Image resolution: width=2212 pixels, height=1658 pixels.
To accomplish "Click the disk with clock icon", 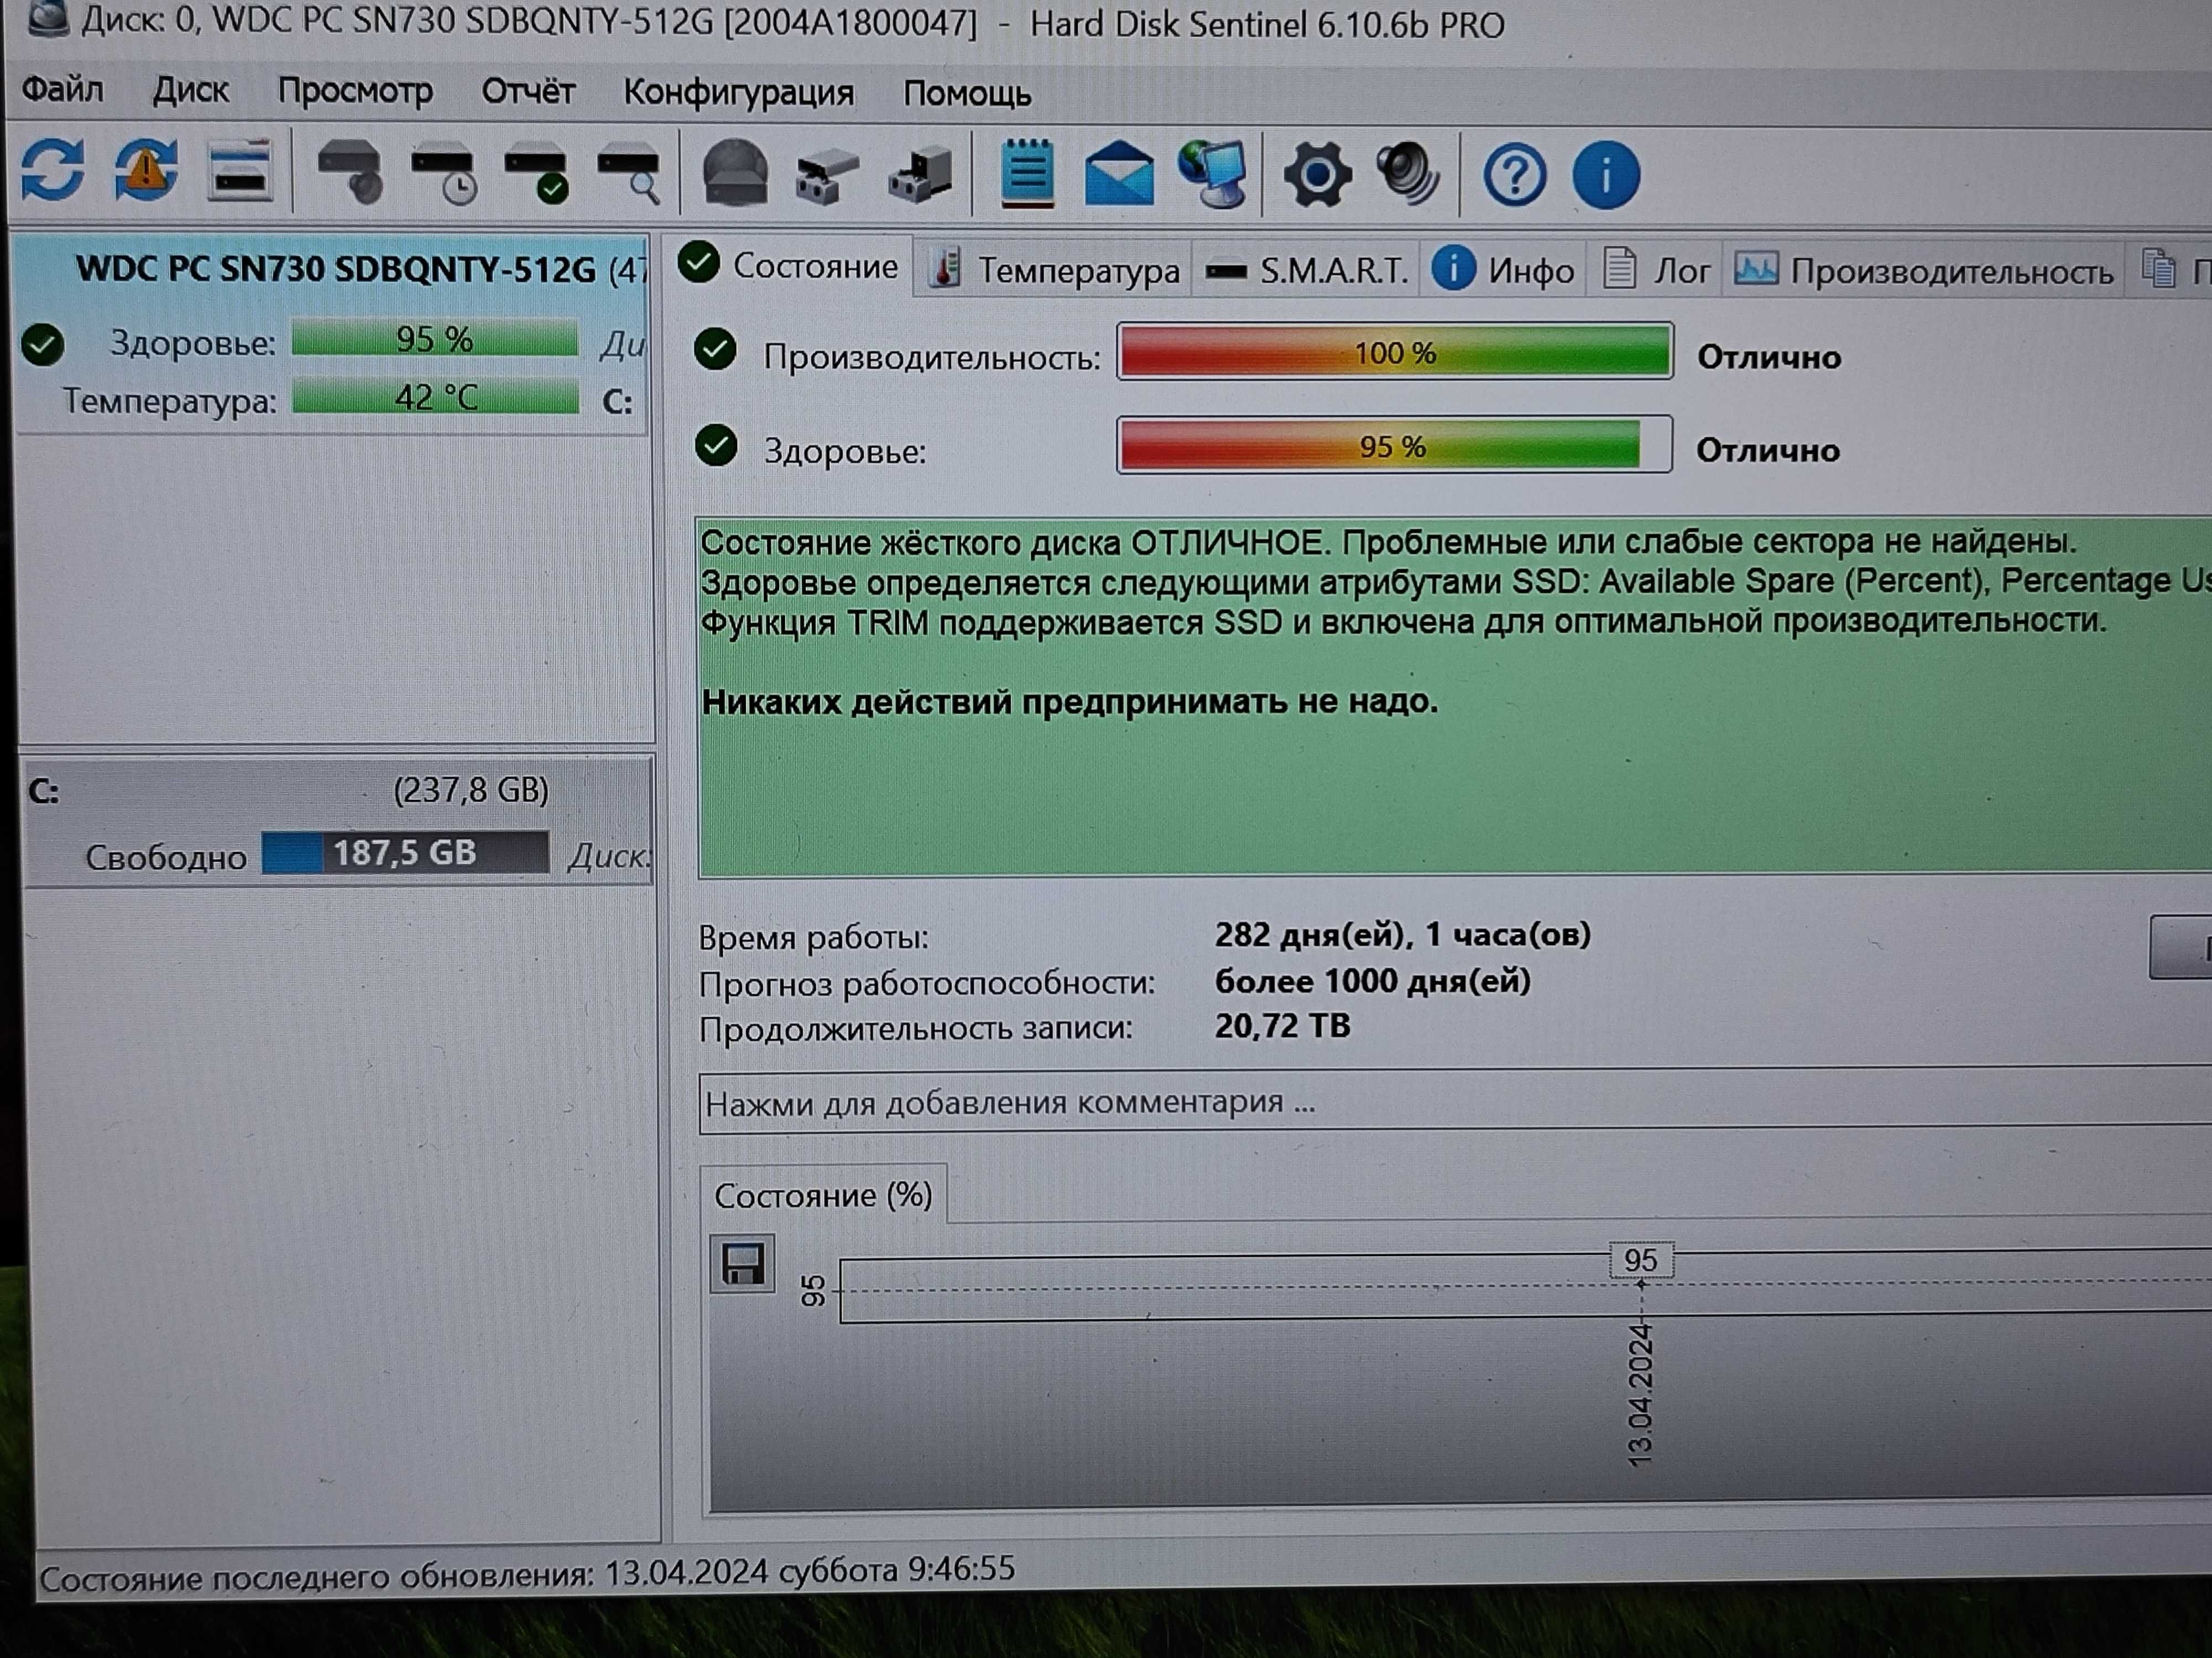I will [444, 174].
